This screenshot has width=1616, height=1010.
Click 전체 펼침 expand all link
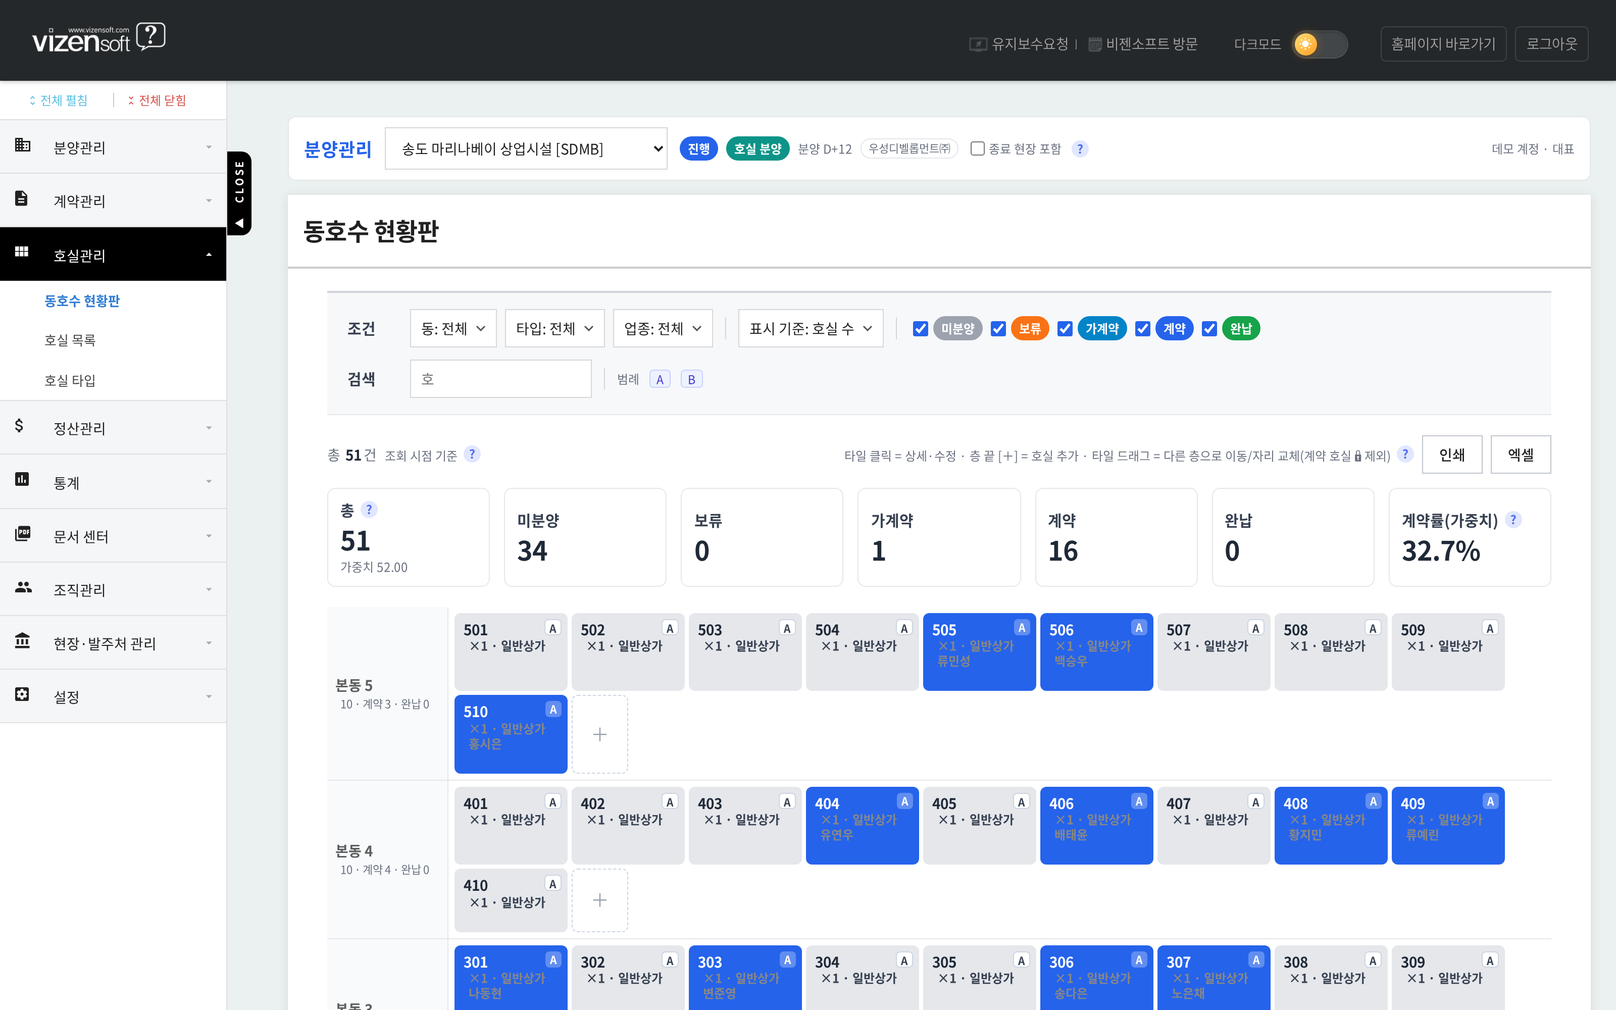pos(58,100)
